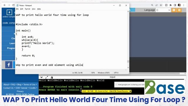Screen dimensions: 188x106
Task: Click the 'return 0;' line in Notepad
Action: click(x=28, y=56)
